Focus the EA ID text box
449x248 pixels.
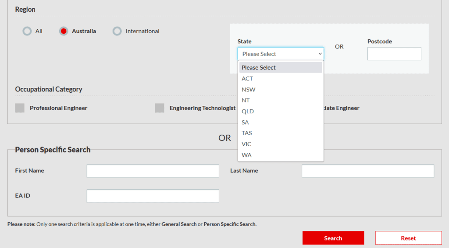(153, 196)
